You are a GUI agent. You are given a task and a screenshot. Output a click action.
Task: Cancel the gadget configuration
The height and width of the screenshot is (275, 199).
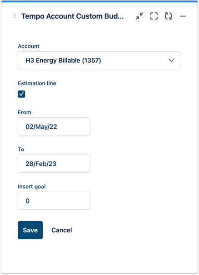pos(62,230)
